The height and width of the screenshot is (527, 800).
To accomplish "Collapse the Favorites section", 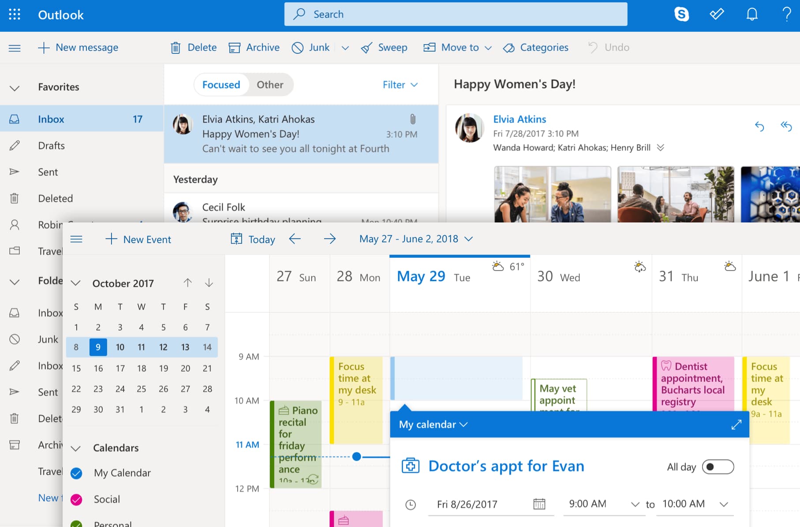I will (15, 87).
